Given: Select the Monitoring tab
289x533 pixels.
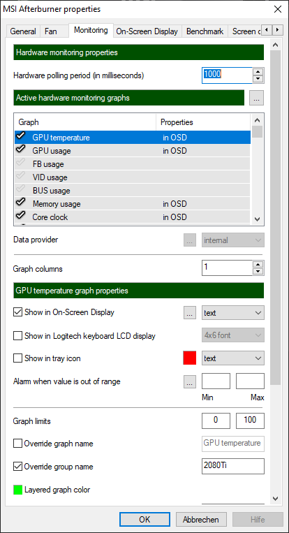Looking at the screenshot, I should 91,30.
